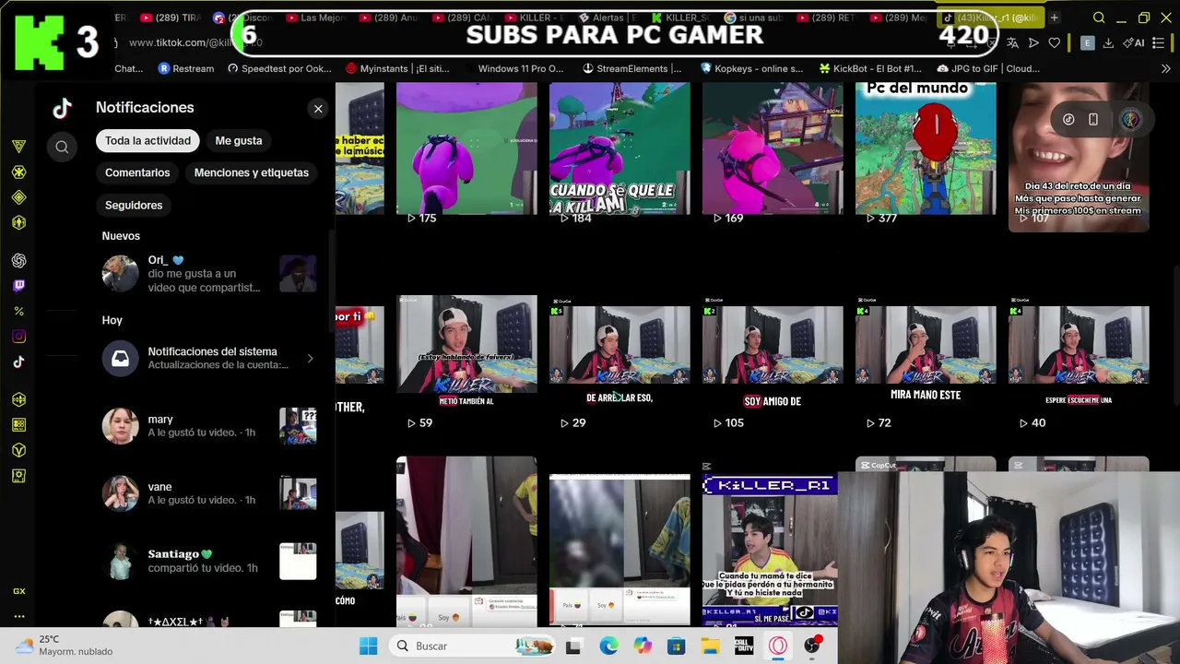1180x664 pixels.
Task: View the video thumbnail beside mary's notification
Action: [298, 426]
